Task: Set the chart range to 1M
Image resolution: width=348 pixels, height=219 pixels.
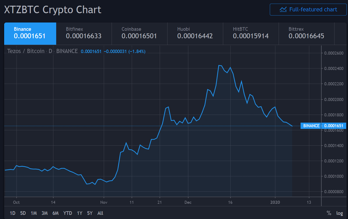Action: [34, 213]
